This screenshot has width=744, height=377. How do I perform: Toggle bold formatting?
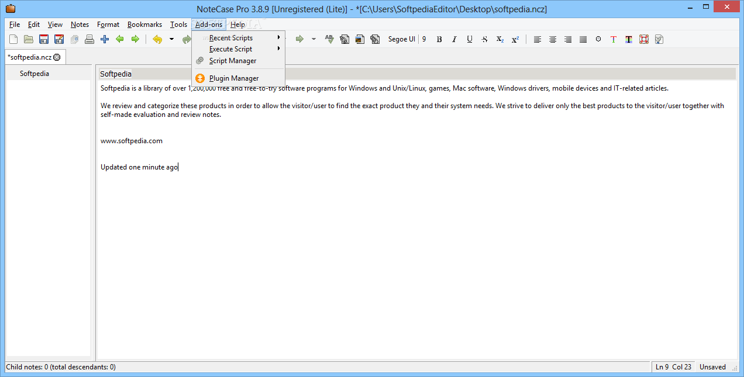tap(439, 39)
